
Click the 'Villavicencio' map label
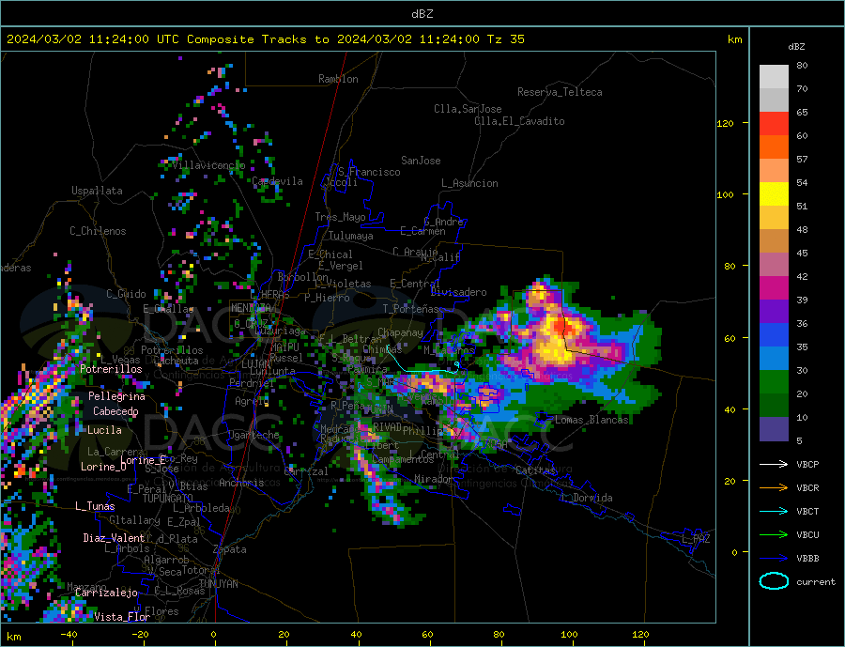[208, 165]
